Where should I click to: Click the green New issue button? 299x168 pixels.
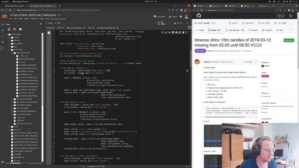(x=289, y=41)
